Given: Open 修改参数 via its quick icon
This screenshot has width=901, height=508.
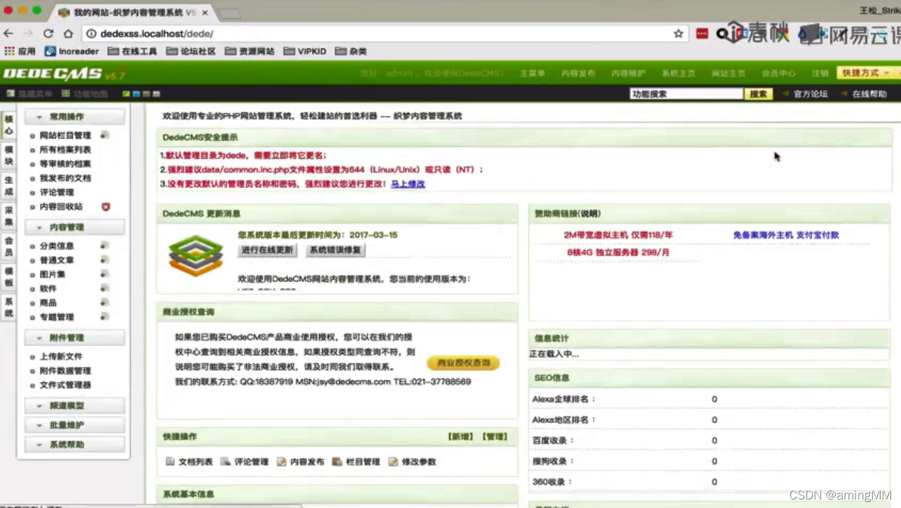Looking at the screenshot, I should coord(392,462).
